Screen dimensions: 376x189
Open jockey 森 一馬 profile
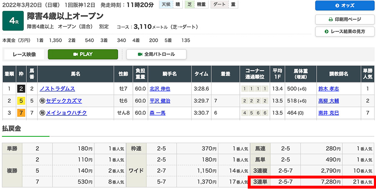pyautogui.click(x=157, y=113)
